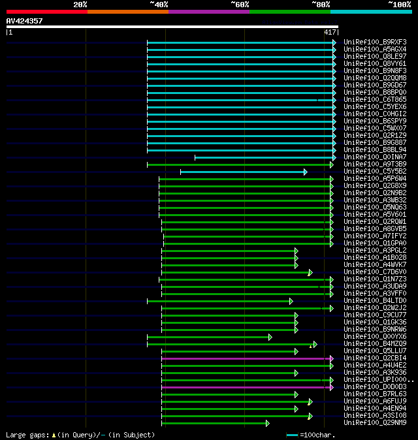Click the UniRef100_A3K936 label
The image size is (418, 440).
tap(375, 372)
